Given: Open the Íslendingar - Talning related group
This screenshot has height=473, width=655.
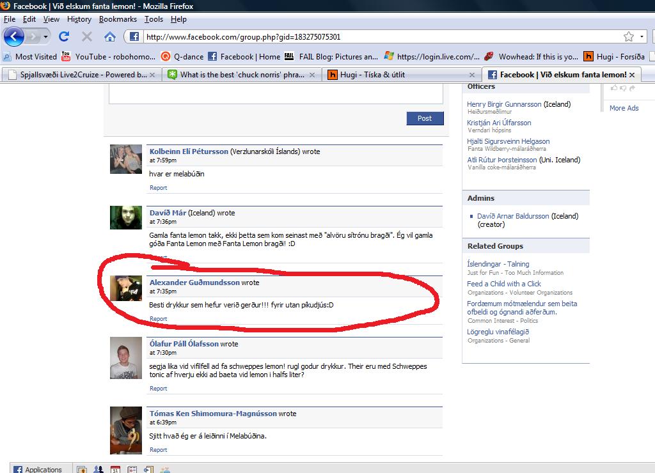Looking at the screenshot, I should [x=498, y=264].
